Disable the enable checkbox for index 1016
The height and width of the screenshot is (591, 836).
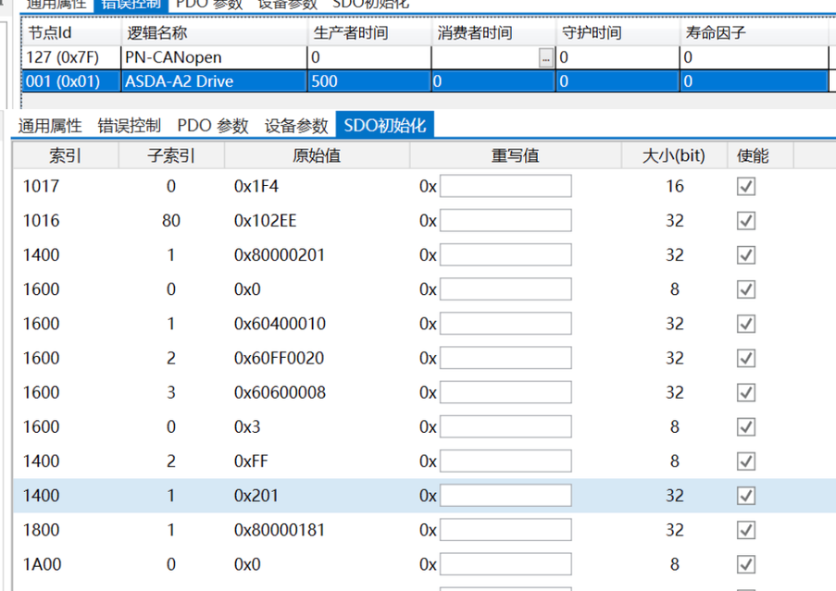point(746,220)
